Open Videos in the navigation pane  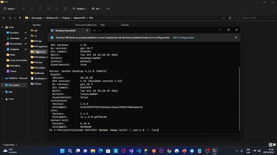click(13, 71)
